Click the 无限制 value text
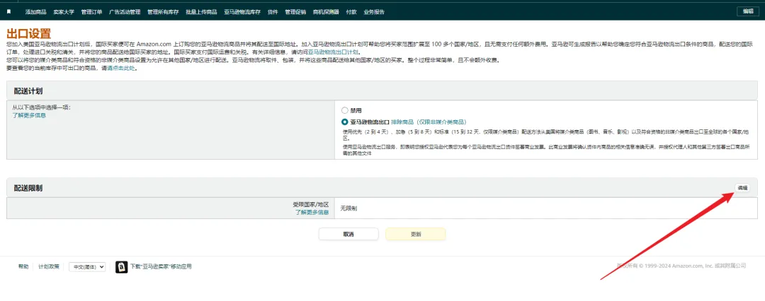 pos(348,208)
